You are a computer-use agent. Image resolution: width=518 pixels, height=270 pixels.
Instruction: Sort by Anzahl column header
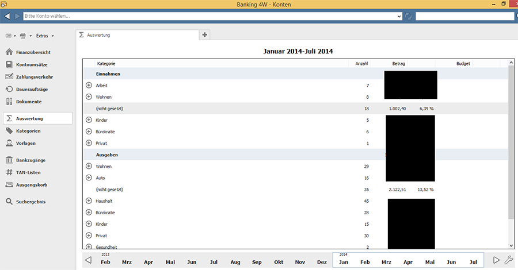(359, 63)
